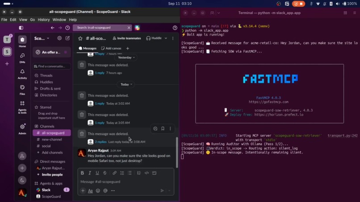Go back in Slack history

(x=53, y=28)
